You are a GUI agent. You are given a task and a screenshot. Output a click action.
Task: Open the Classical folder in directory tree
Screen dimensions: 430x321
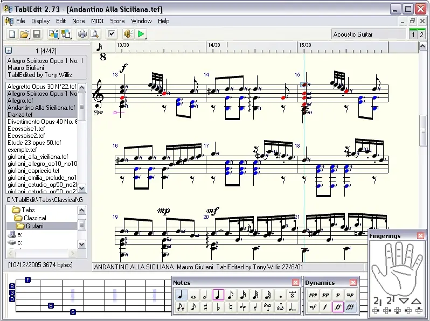tap(34, 218)
